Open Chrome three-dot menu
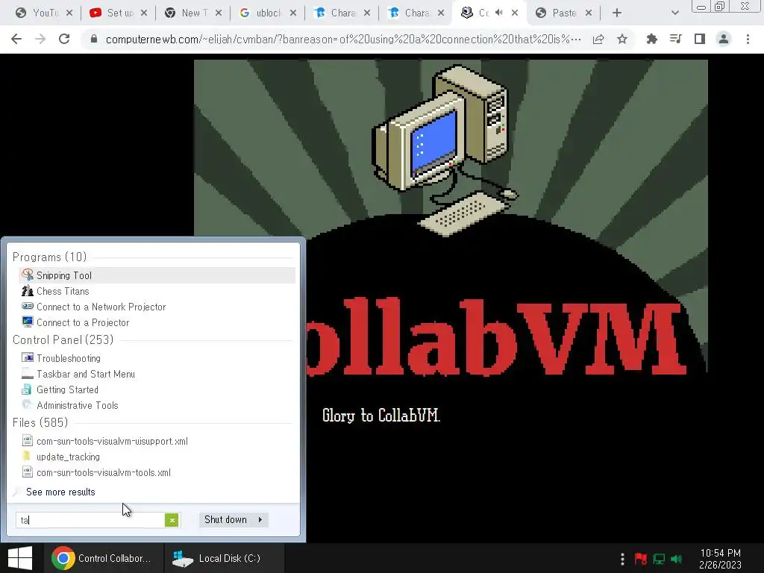The image size is (764, 573). tap(748, 39)
